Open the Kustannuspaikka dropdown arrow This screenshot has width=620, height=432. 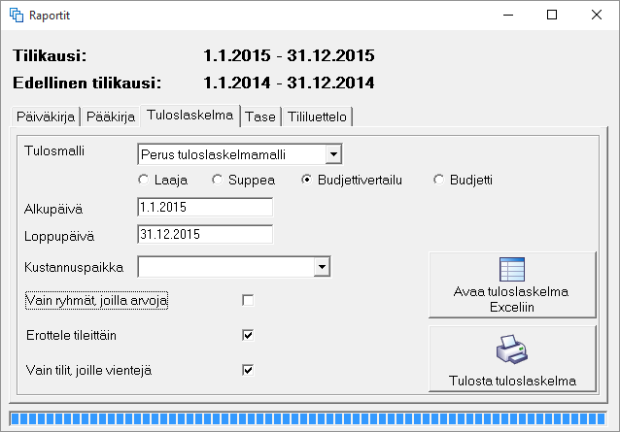pos(322,267)
